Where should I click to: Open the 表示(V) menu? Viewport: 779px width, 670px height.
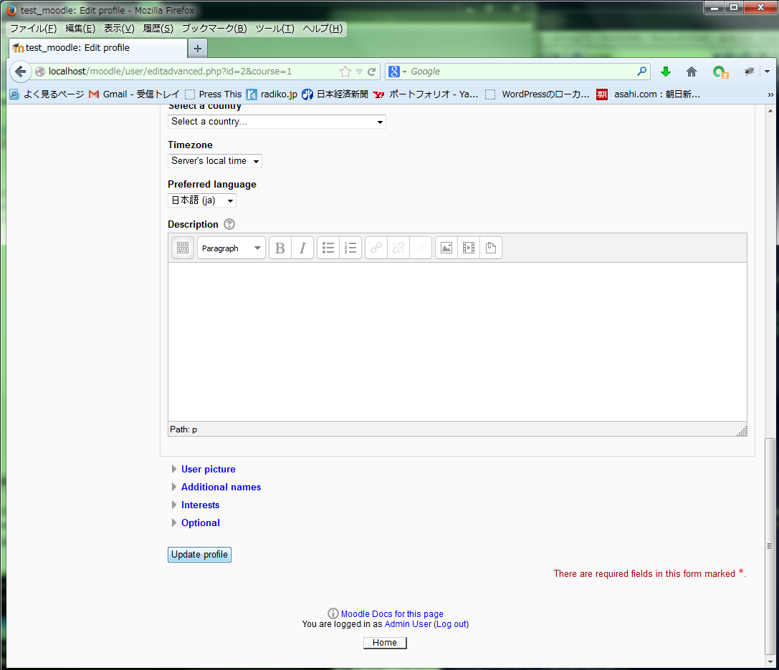pos(119,29)
